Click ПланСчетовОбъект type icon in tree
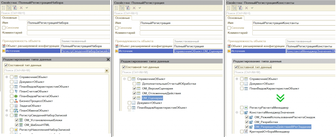Screen dimensions: 336x137 click(x=16, y=91)
